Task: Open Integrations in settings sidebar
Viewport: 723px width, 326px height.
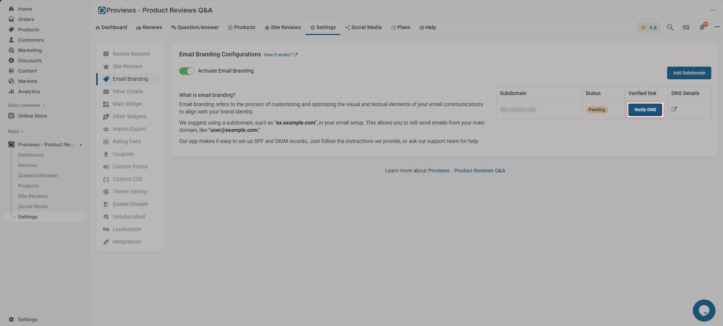Action: click(x=126, y=242)
